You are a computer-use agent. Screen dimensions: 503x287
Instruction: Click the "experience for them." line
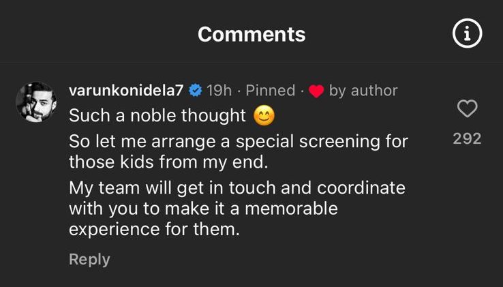(155, 229)
